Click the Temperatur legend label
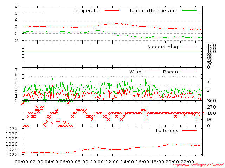 click(x=87, y=11)
